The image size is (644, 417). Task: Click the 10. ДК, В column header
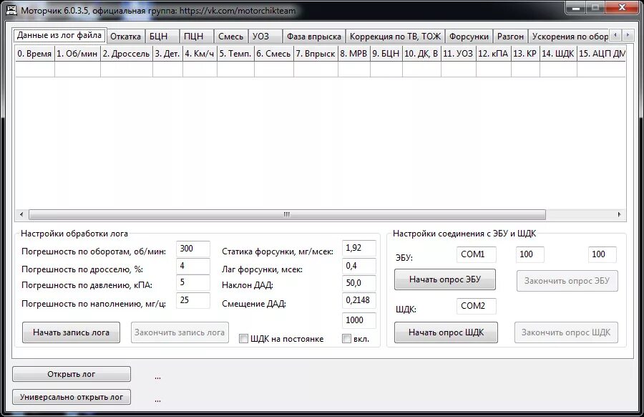[421, 54]
